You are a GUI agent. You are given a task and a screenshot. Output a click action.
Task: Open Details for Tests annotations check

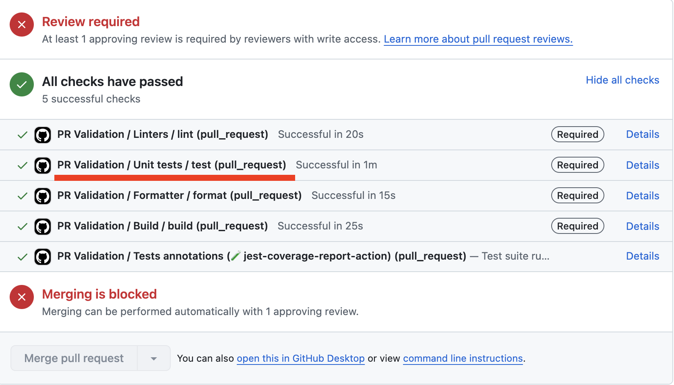643,256
